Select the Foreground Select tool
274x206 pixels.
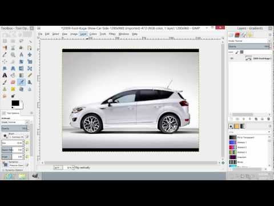21,48
